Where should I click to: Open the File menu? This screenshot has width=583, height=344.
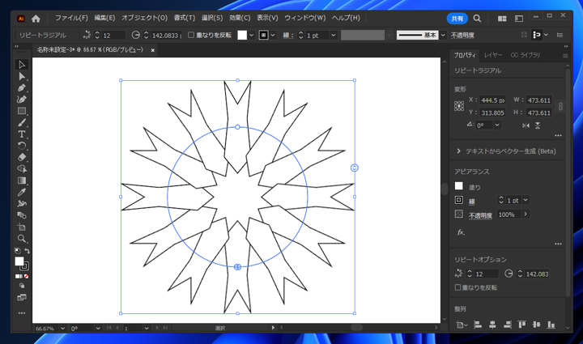click(71, 18)
